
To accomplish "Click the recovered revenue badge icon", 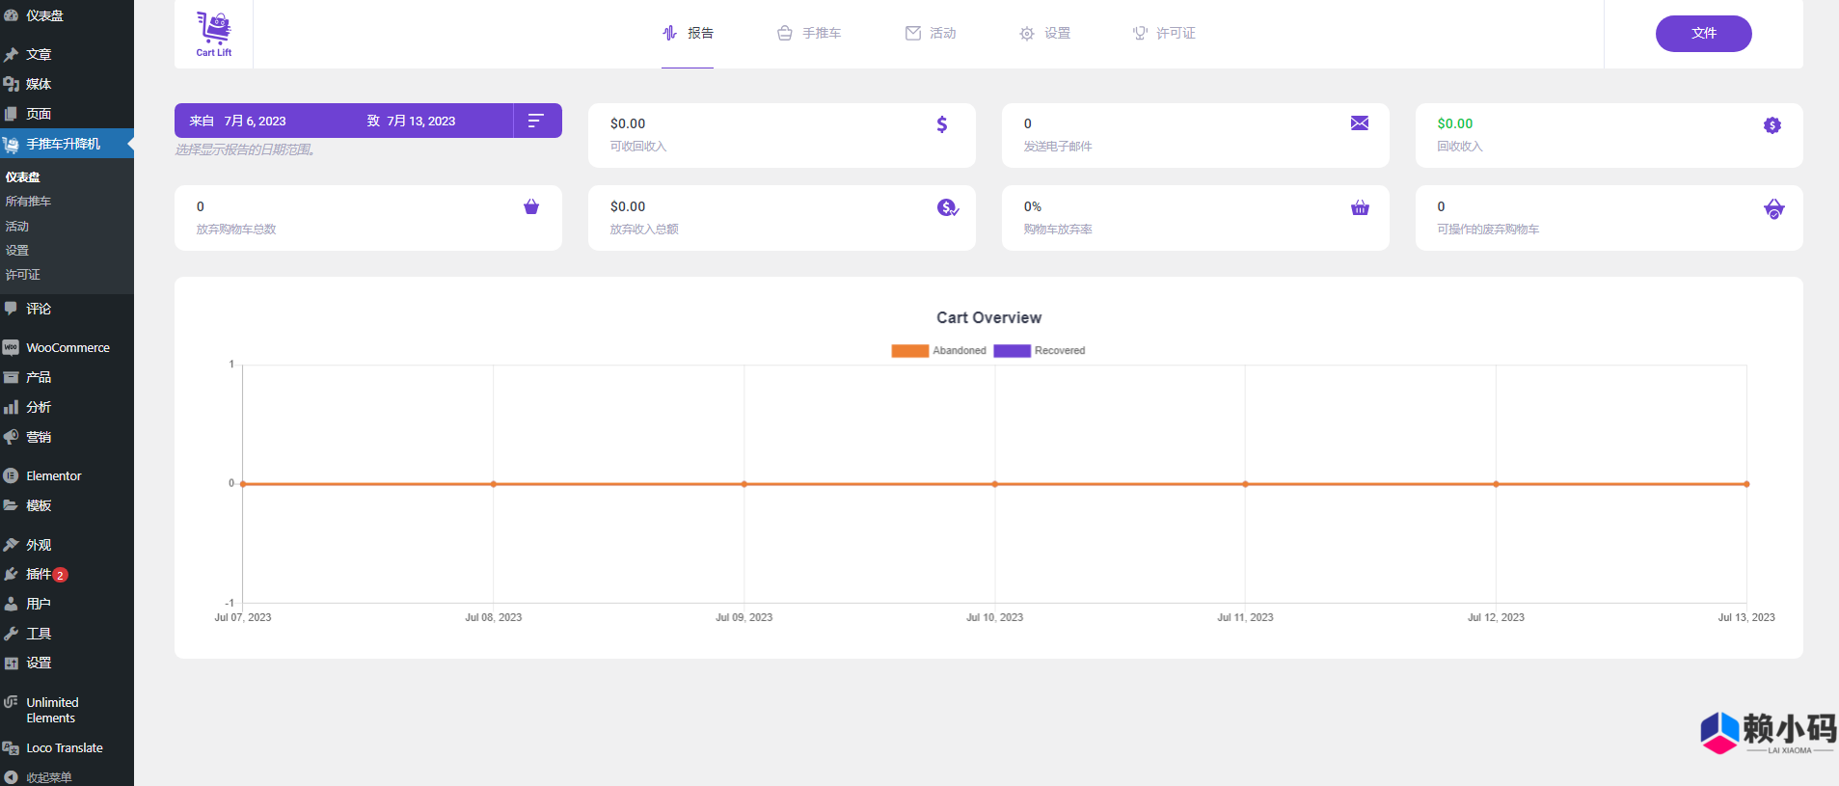I will click(x=1772, y=125).
